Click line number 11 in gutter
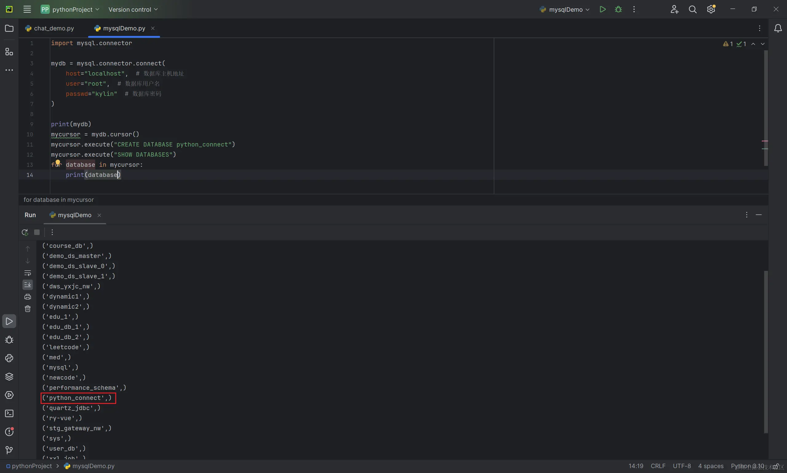This screenshot has width=787, height=473. click(x=30, y=144)
